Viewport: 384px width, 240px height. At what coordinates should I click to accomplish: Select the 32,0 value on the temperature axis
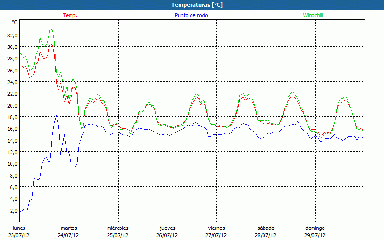tap(12, 35)
